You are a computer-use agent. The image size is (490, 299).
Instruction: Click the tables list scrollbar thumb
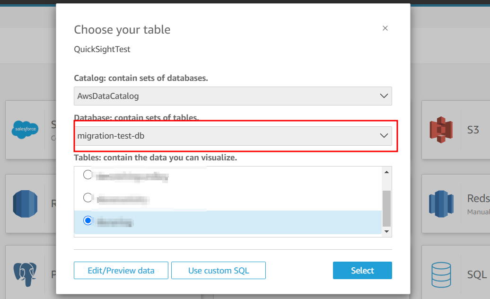pyautogui.click(x=386, y=208)
